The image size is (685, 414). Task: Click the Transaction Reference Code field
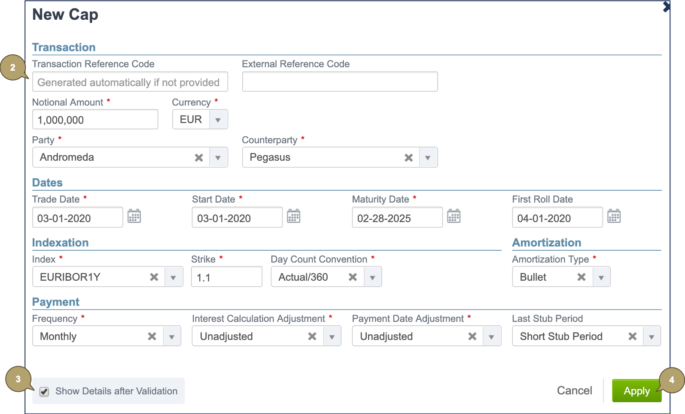pyautogui.click(x=130, y=82)
